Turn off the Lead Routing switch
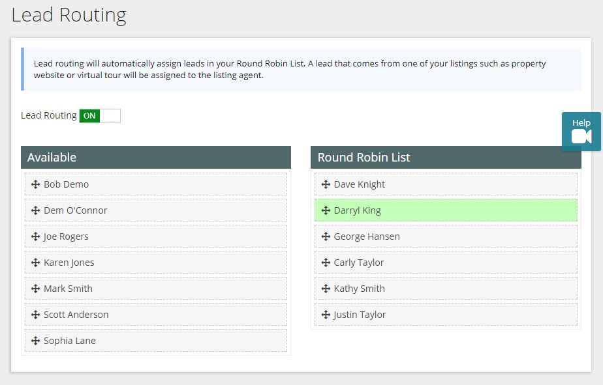The image size is (603, 385). point(100,116)
